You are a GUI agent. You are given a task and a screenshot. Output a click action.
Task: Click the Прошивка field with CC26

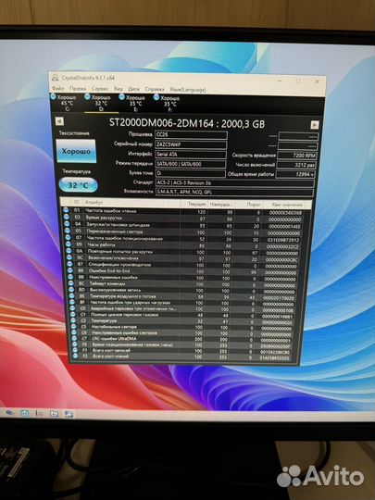(x=191, y=135)
